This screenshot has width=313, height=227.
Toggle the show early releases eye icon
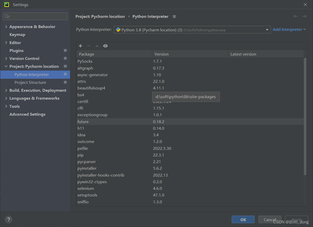(x=105, y=46)
